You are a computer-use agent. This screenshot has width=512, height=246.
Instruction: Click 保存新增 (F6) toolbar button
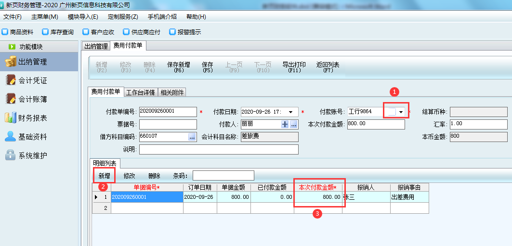pyautogui.click(x=179, y=67)
